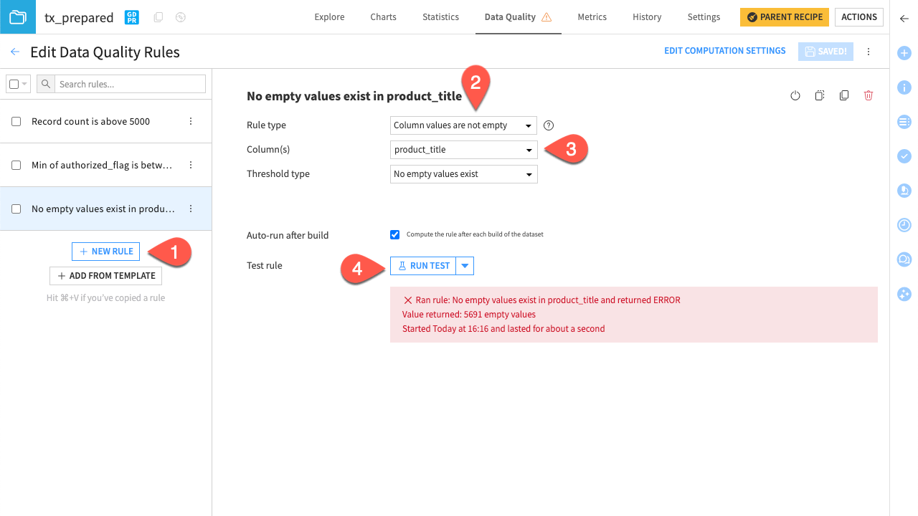Select the checkbox for the Min of authorized_flag rule
Viewport: 918px width, 516px height.
click(16, 164)
